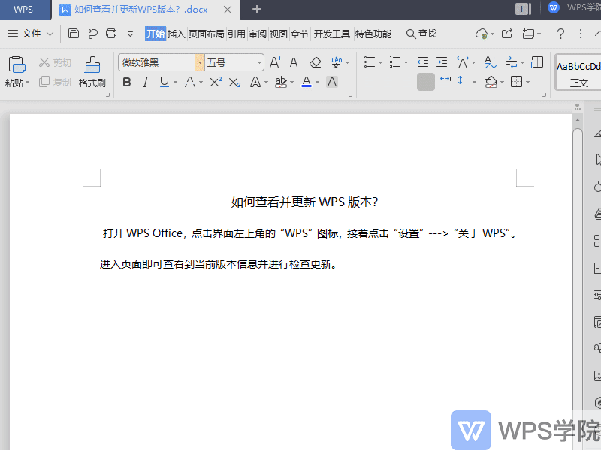Toggle Underline formatting
The height and width of the screenshot is (450, 601).
[164, 82]
